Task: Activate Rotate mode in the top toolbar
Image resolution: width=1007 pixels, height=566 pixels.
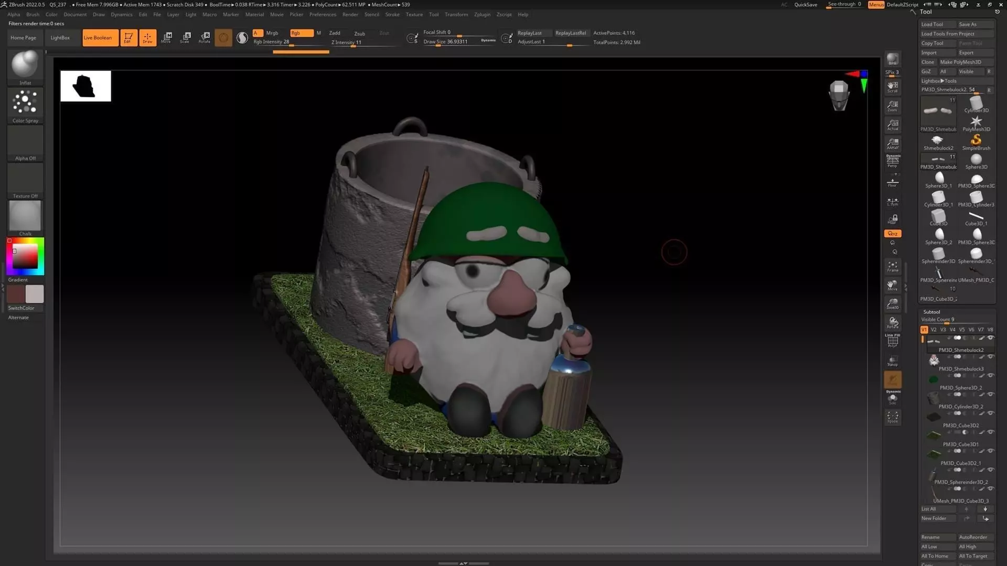Action: click(x=205, y=37)
